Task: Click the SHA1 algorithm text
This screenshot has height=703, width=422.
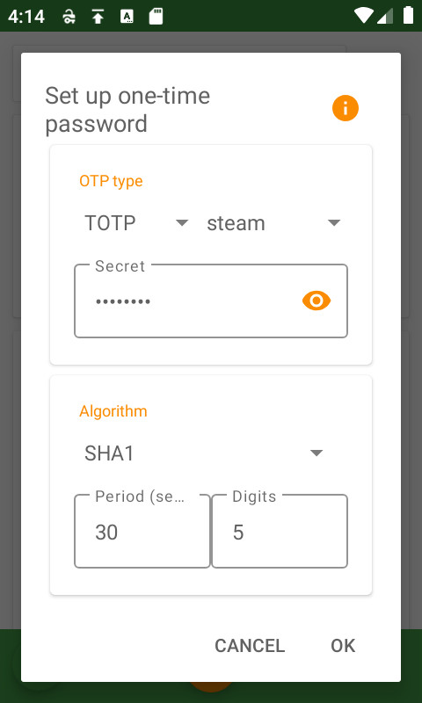Action: tap(109, 453)
